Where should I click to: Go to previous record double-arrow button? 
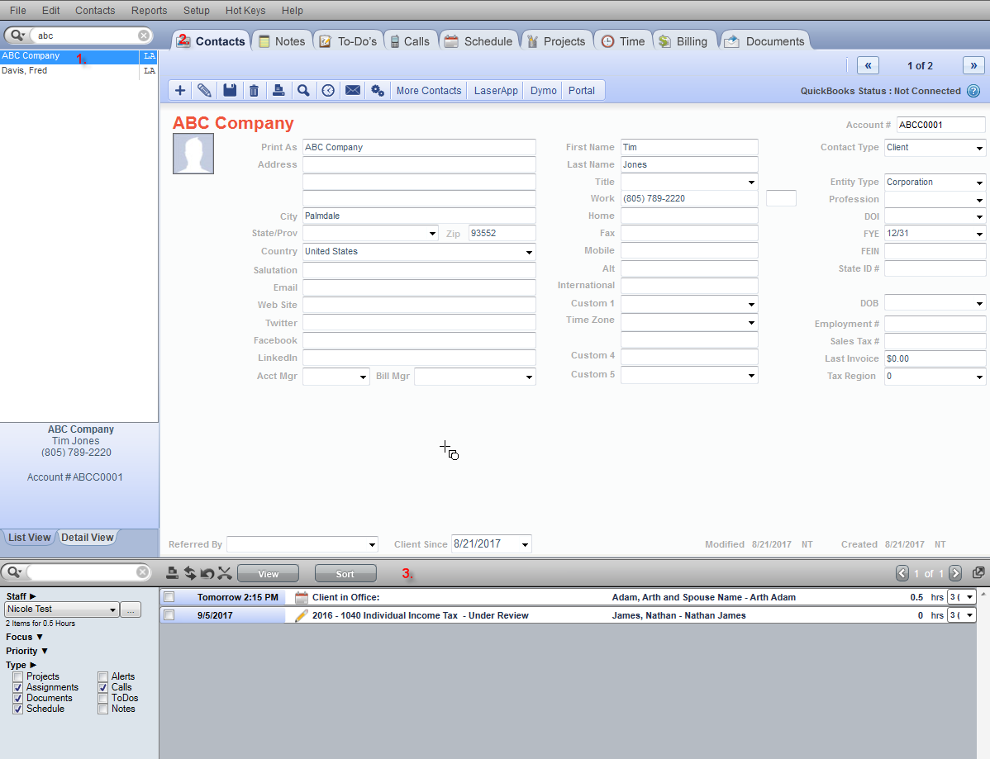pyautogui.click(x=869, y=65)
